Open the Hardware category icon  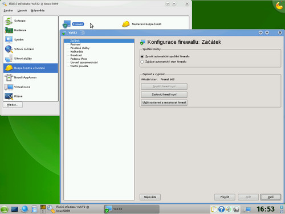click(x=9, y=30)
